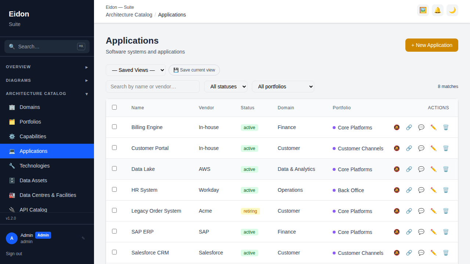Sort table by Vendor column header

tap(206, 108)
